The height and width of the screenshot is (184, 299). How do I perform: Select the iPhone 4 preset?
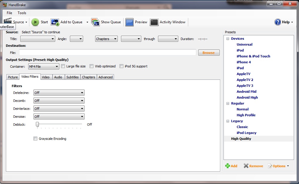click(x=244, y=62)
